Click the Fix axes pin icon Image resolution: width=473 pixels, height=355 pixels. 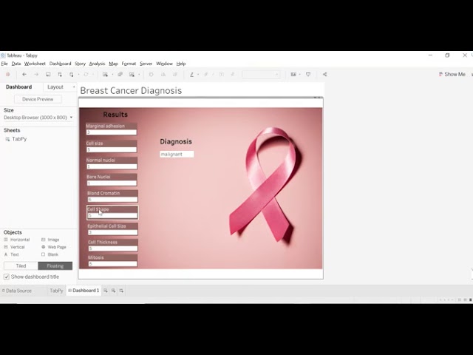point(233,74)
